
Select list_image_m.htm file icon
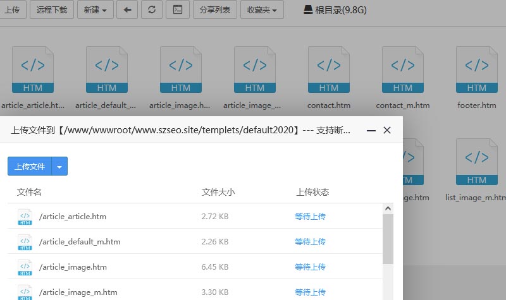(477, 162)
